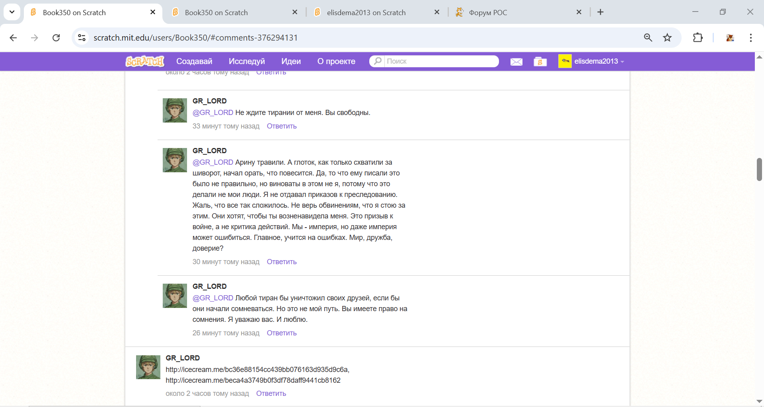Reply to the 33 minutes ago comment
The width and height of the screenshot is (764, 407).
coord(281,126)
